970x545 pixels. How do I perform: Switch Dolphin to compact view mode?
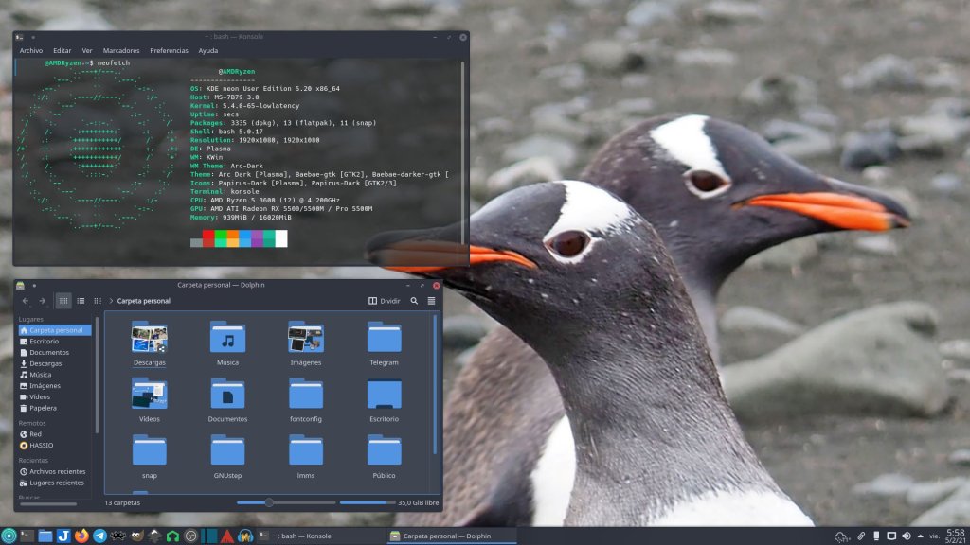click(81, 301)
